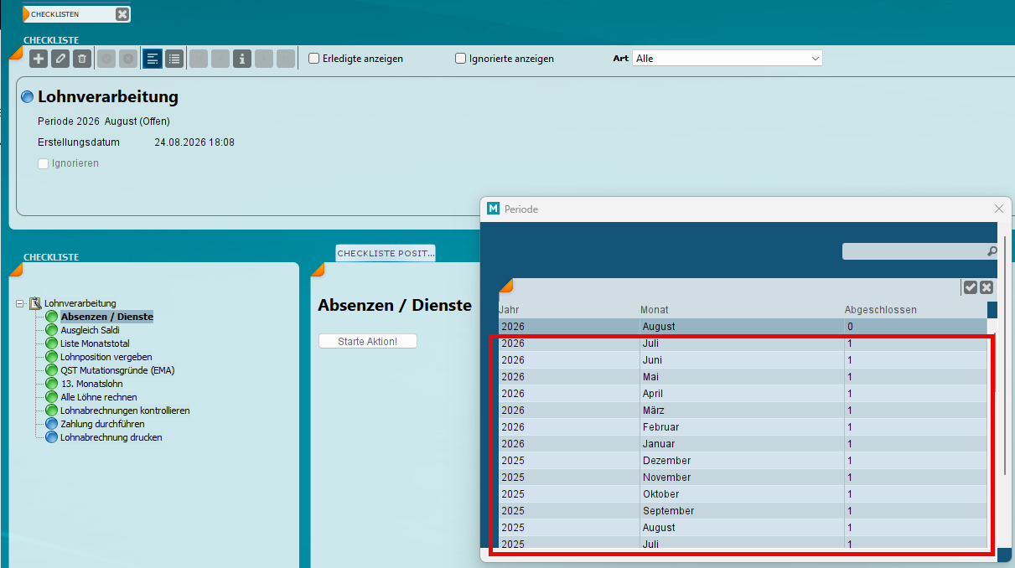Select the 2026 Mai period row
1015x568 pixels.
click(x=743, y=377)
